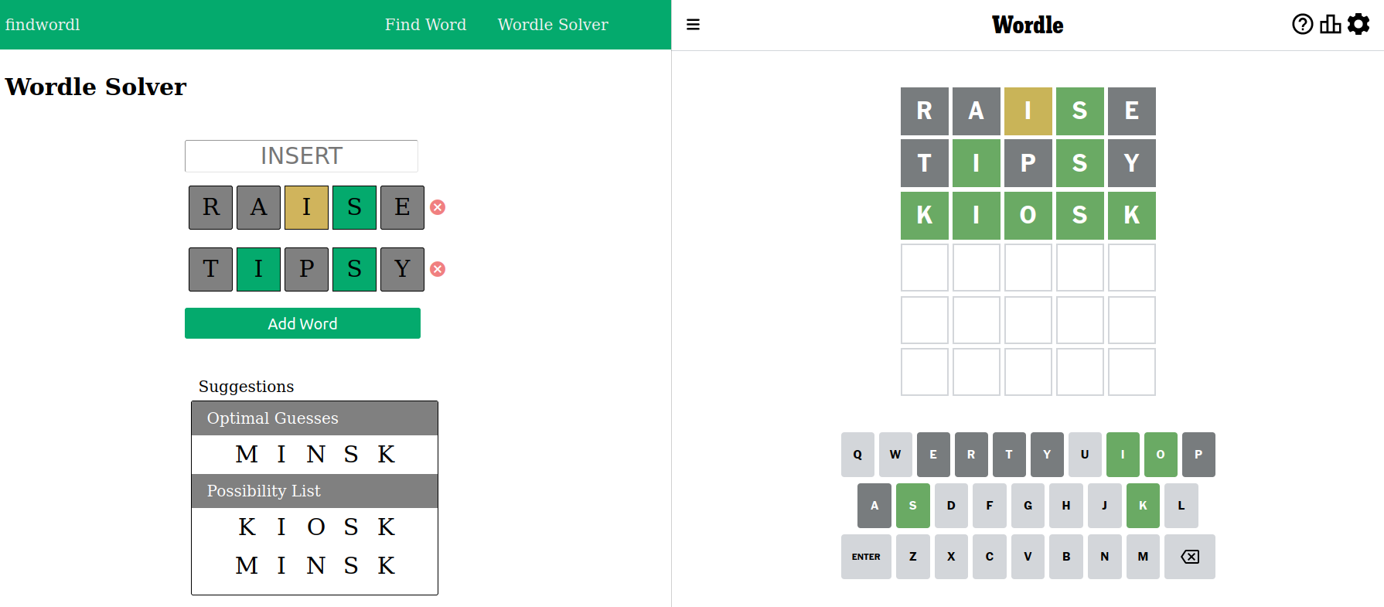Click the Q key on the keyboard

(x=857, y=455)
